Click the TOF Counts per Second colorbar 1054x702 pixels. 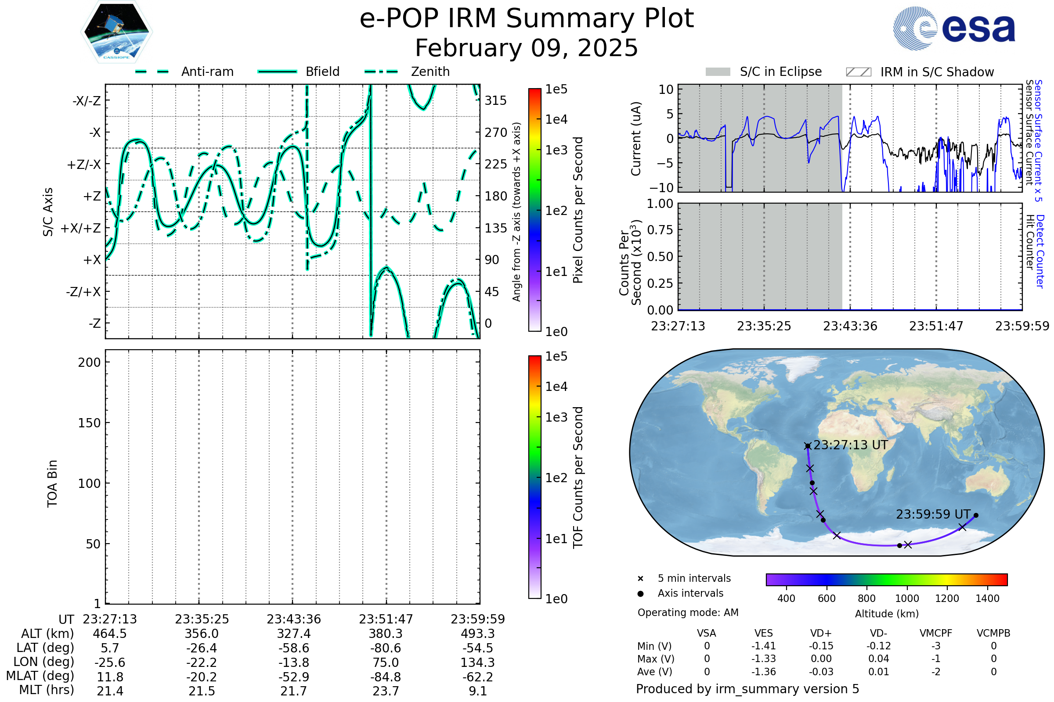[534, 477]
